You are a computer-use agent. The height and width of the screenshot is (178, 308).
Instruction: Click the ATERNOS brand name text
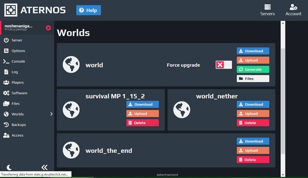43,10
